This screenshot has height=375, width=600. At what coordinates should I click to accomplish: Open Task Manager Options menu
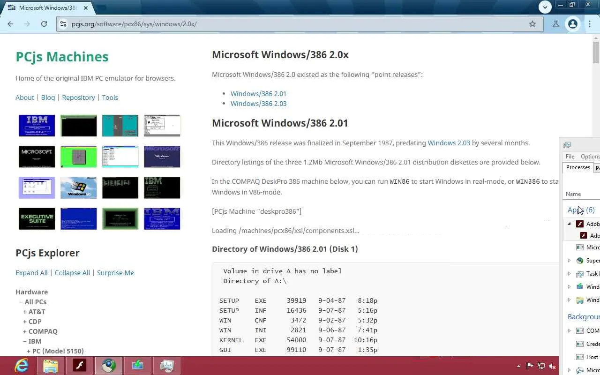point(590,157)
